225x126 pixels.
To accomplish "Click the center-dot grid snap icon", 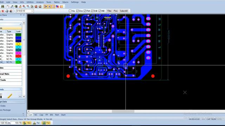I will [49, 7].
